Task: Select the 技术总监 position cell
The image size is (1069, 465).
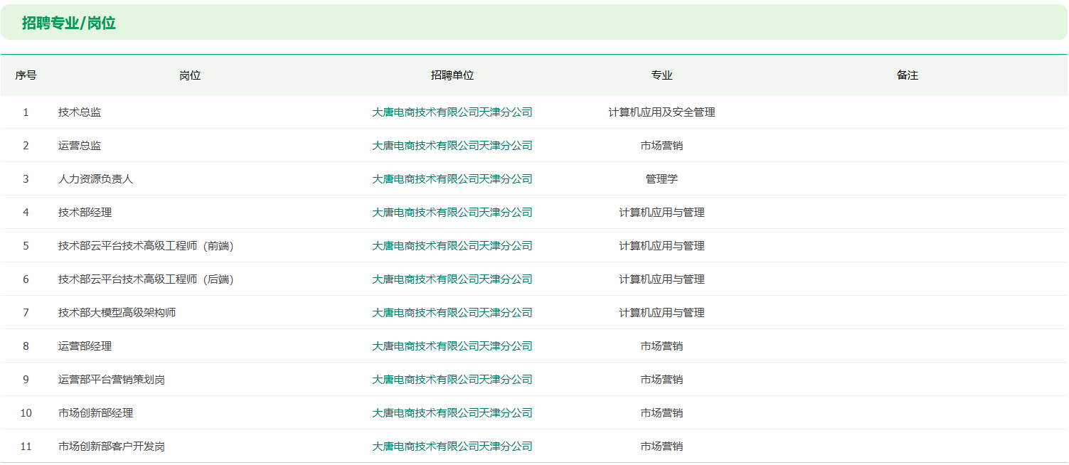Action: [x=80, y=112]
